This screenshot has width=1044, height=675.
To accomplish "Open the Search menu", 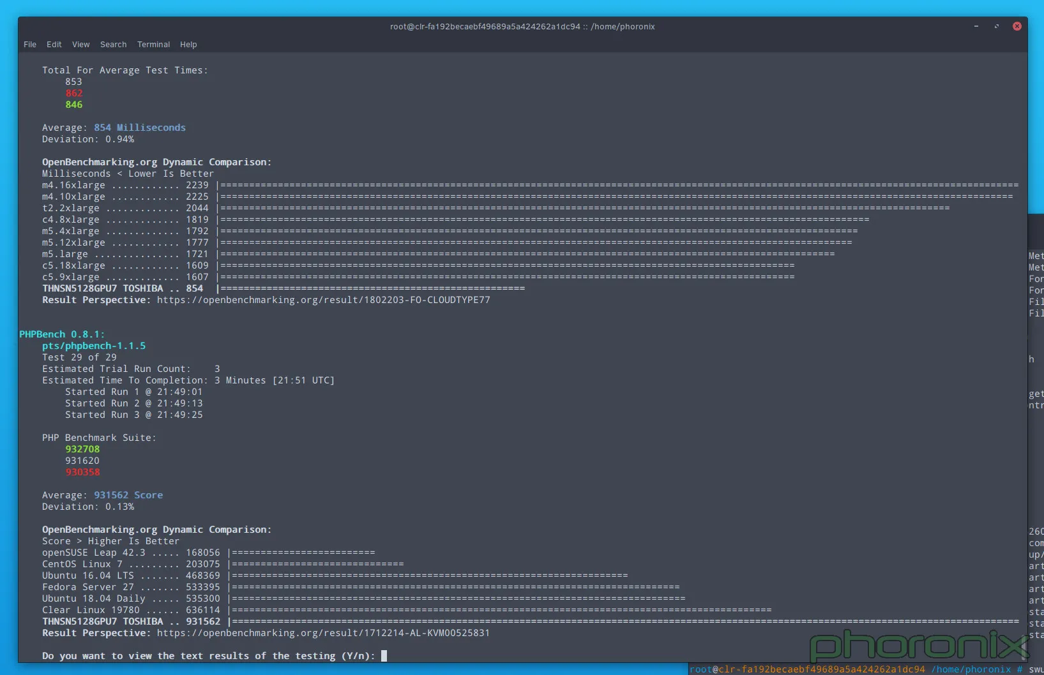I will point(114,45).
